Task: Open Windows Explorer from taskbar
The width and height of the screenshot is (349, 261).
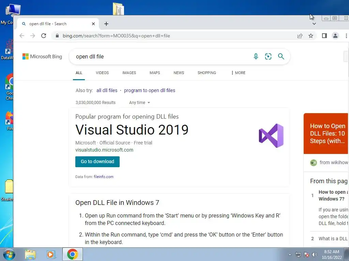Action: 30,254
